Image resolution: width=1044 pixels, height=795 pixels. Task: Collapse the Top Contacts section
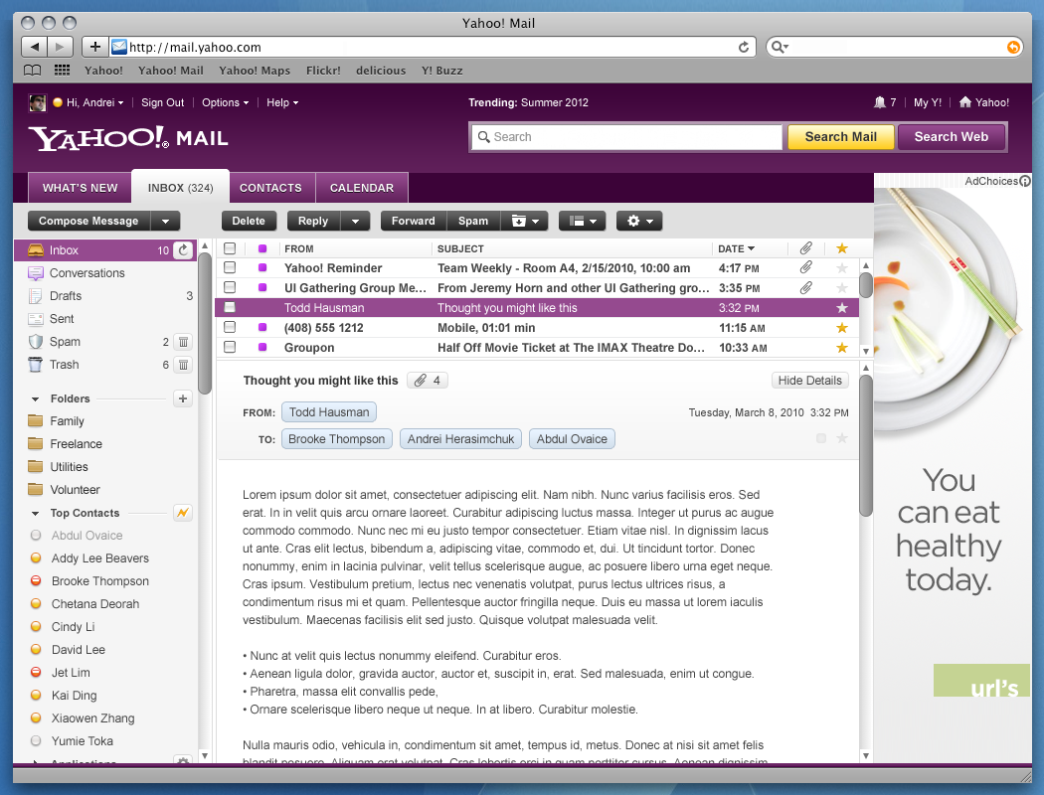[x=35, y=514]
